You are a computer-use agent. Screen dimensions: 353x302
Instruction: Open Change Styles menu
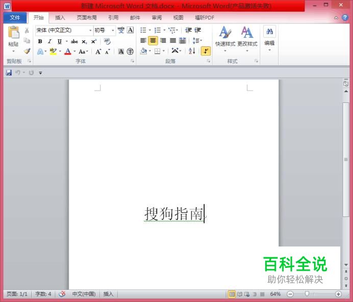coord(247,39)
